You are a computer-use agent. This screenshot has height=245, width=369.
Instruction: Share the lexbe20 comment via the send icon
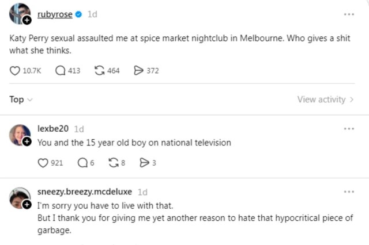coord(144,163)
